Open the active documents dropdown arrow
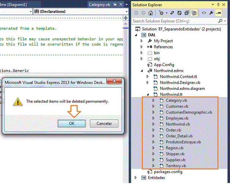This screenshot has height=184, width=230. [127, 4]
